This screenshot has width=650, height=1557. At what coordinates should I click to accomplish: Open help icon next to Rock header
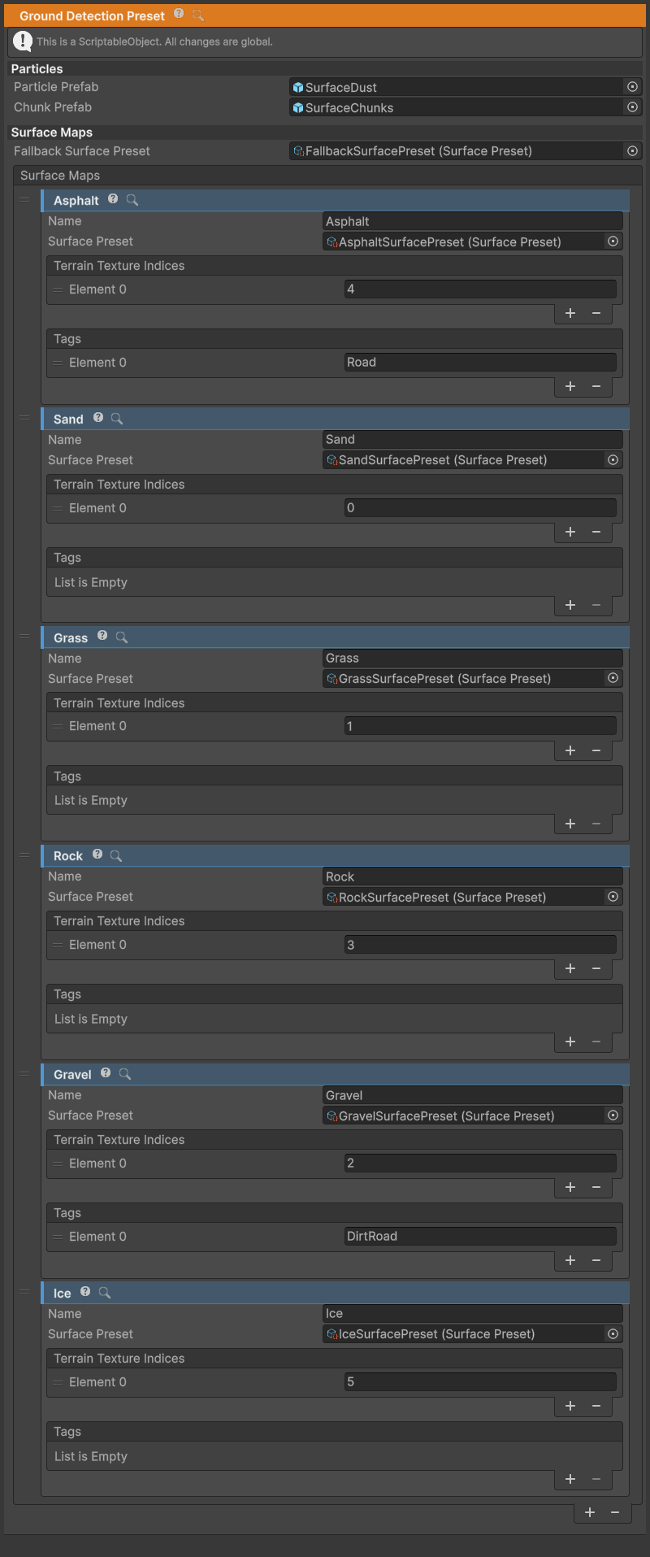coord(97,855)
